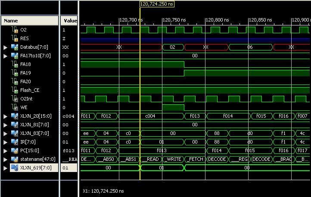This screenshot has height=197, width=311.
Task: Expand the Databus[7:0] bus
Action: 5,47
